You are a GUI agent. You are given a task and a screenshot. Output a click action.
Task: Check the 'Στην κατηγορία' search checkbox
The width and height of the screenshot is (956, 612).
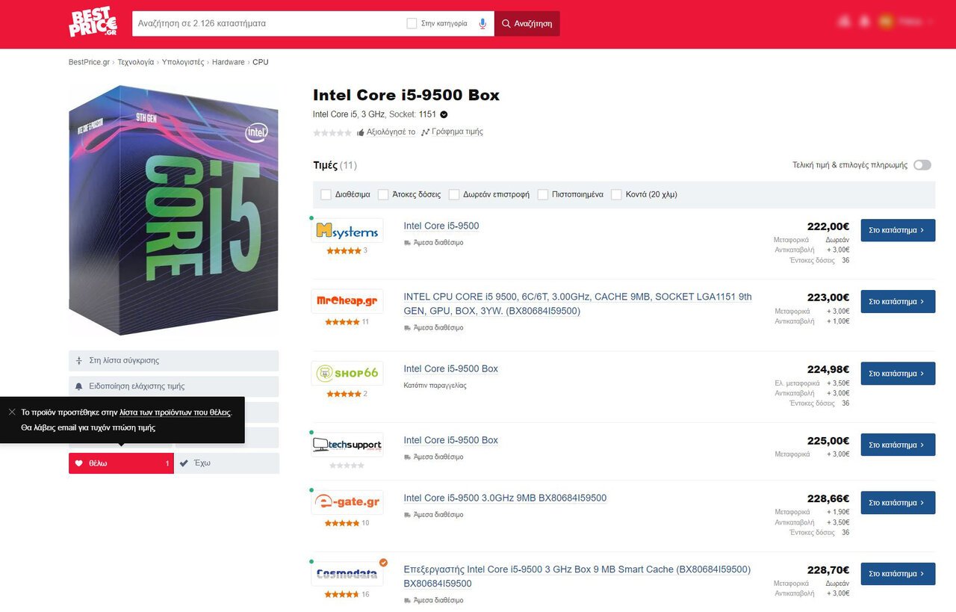(x=412, y=23)
